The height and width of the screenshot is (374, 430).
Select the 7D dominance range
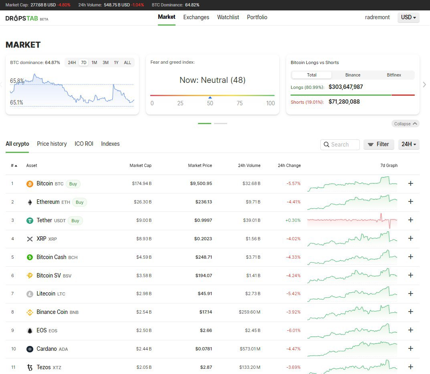click(84, 62)
